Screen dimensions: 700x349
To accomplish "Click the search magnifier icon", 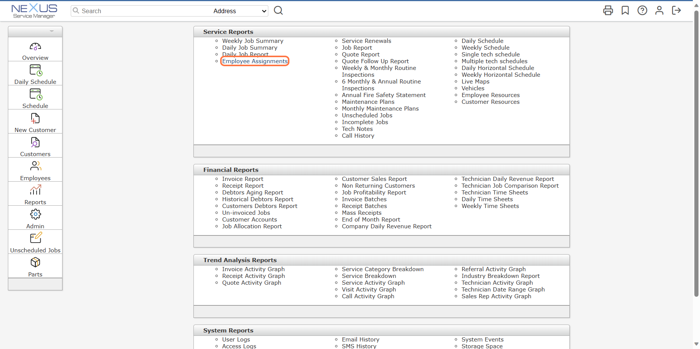I will (278, 11).
